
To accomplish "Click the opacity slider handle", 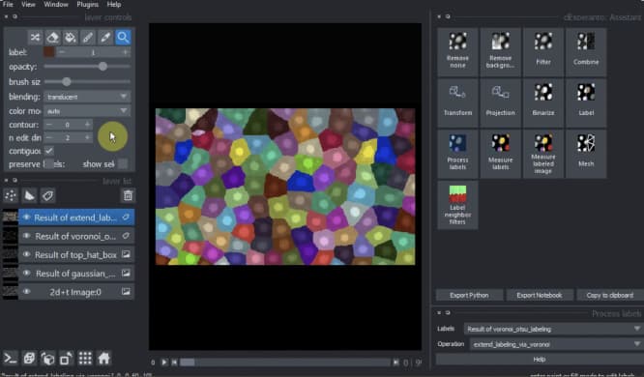I will click(102, 67).
